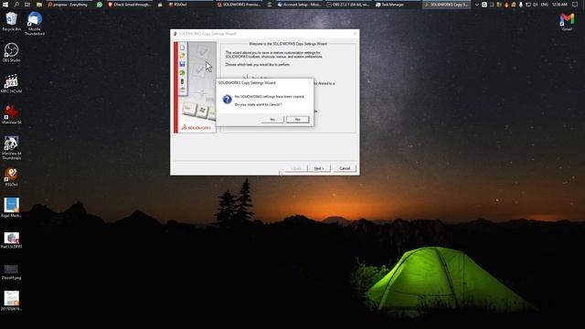Click Next in the Copy Settings Wizard
Screen dimensions: 585x329
pyautogui.click(x=319, y=168)
